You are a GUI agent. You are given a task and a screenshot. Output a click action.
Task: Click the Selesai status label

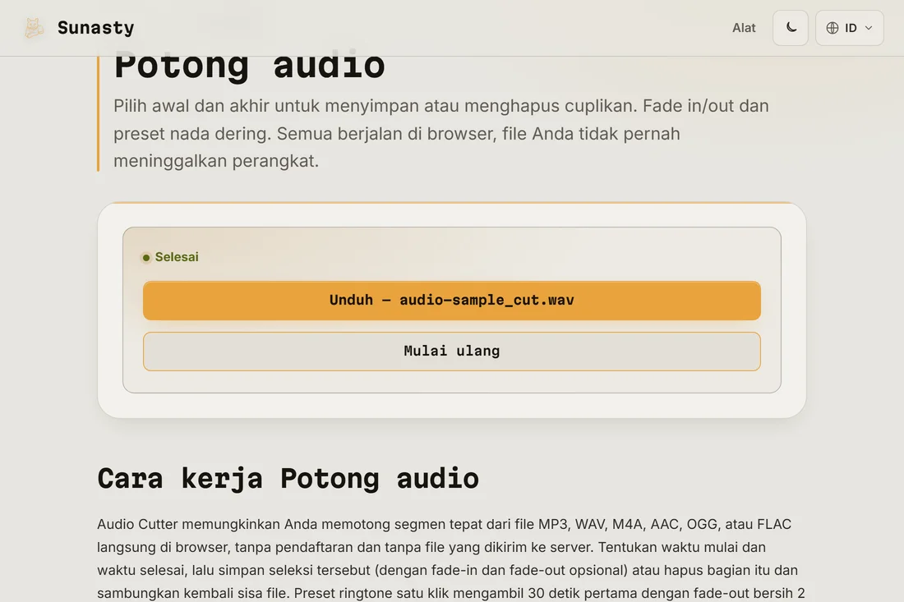[177, 257]
